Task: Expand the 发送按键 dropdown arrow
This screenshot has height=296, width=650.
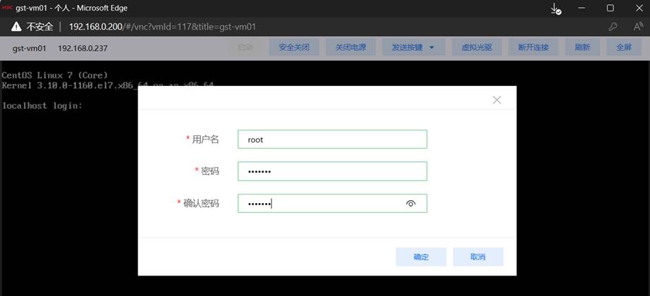Action: click(431, 48)
